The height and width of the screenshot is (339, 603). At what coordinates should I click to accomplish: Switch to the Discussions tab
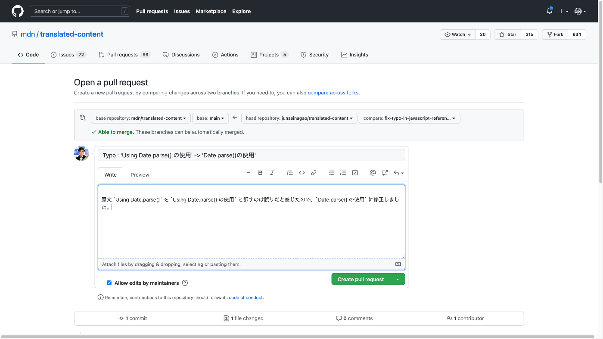pyautogui.click(x=181, y=55)
